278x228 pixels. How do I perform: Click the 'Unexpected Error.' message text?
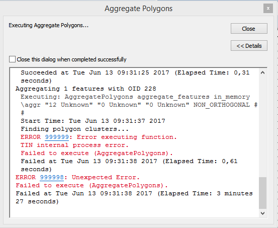click(x=106, y=177)
